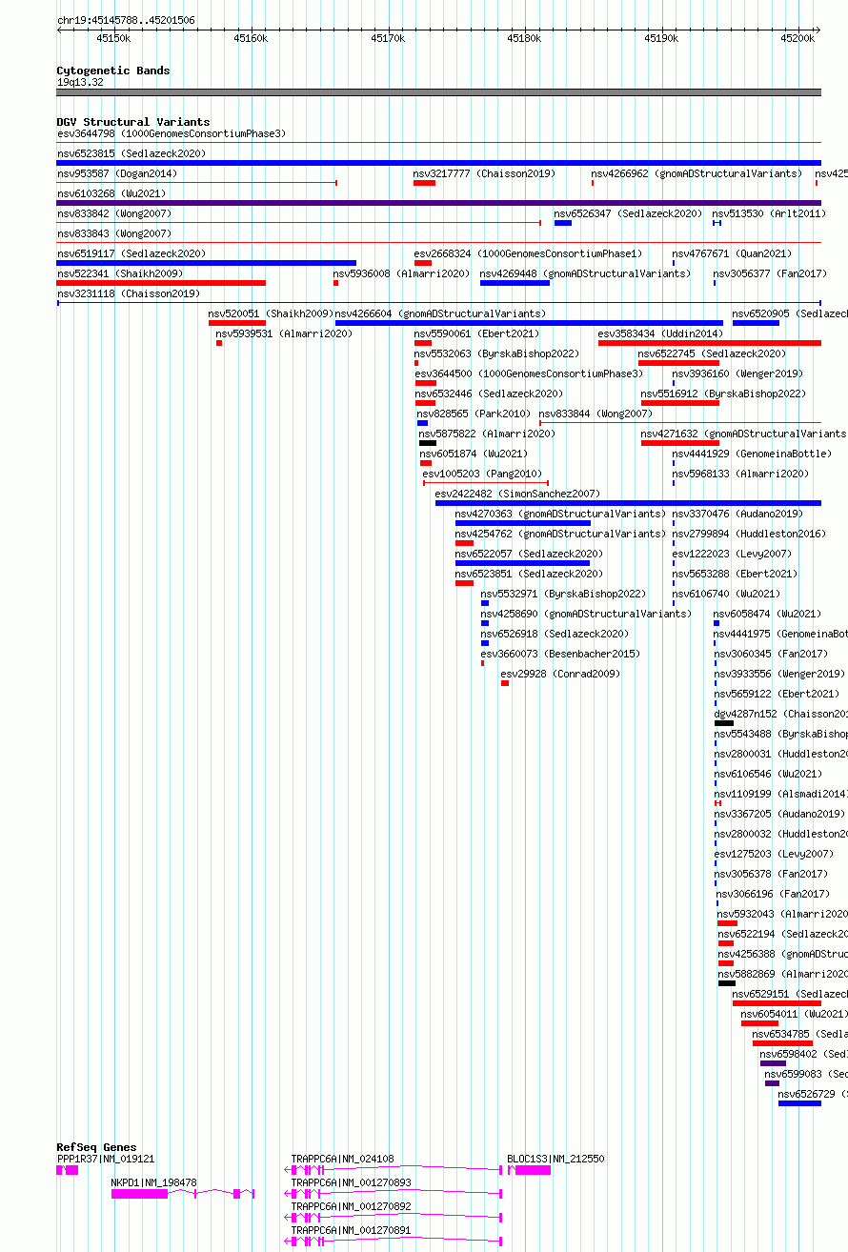
Task: Click the nsv6526347 (Sedlazeck2020) label
Action: (x=628, y=213)
